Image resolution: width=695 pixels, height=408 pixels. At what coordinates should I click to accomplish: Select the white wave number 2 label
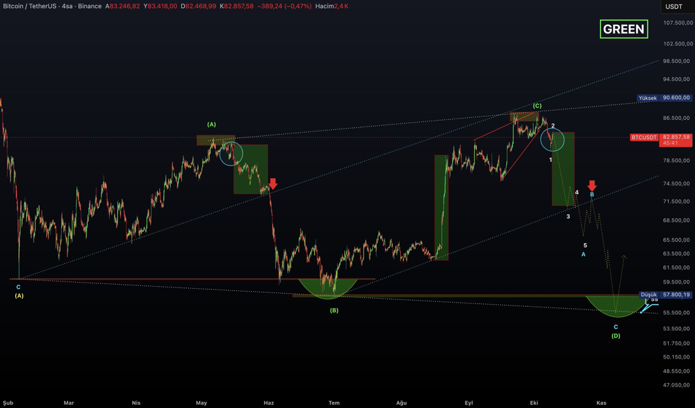(x=553, y=126)
